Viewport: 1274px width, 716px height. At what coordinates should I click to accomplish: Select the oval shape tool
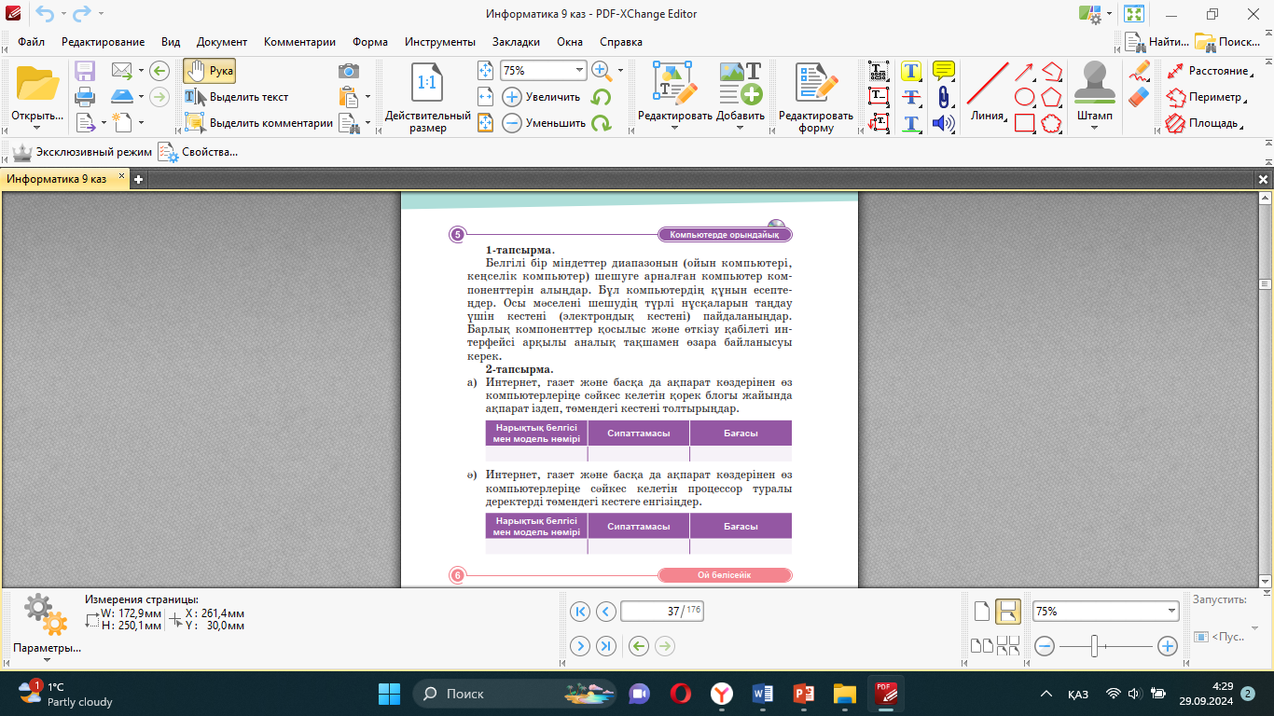pos(1024,97)
